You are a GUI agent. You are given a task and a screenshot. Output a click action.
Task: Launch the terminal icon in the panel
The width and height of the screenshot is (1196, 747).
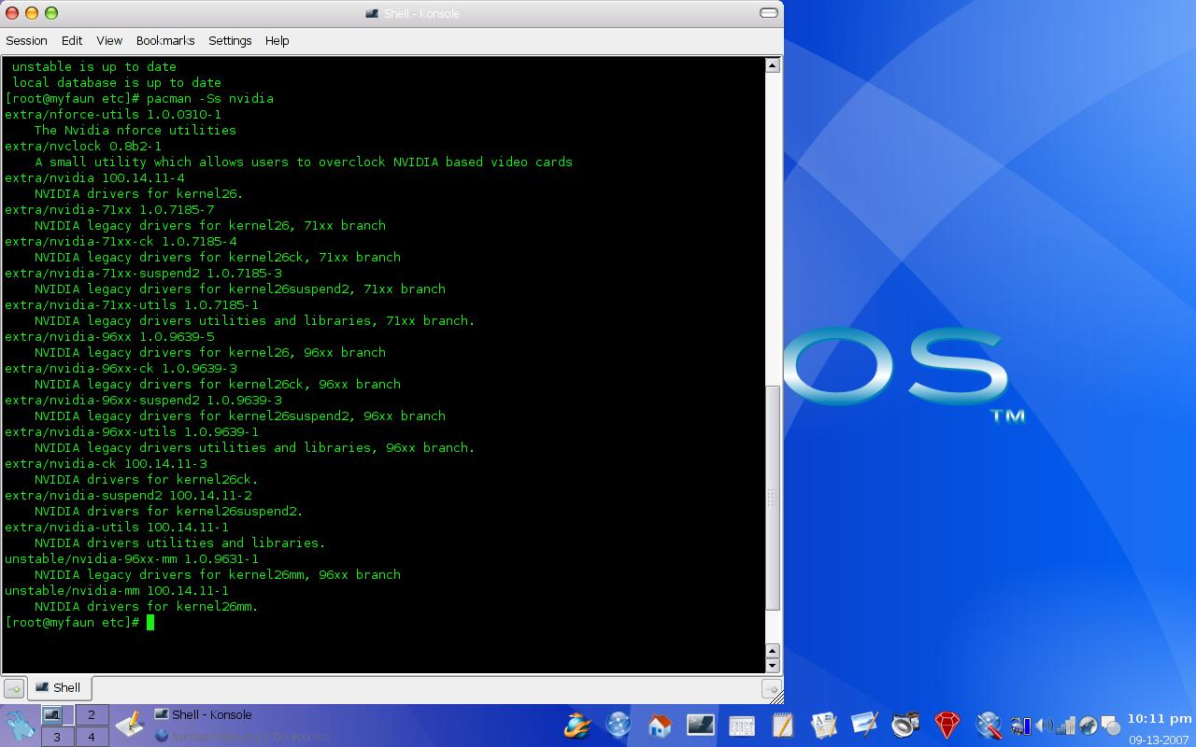point(701,725)
